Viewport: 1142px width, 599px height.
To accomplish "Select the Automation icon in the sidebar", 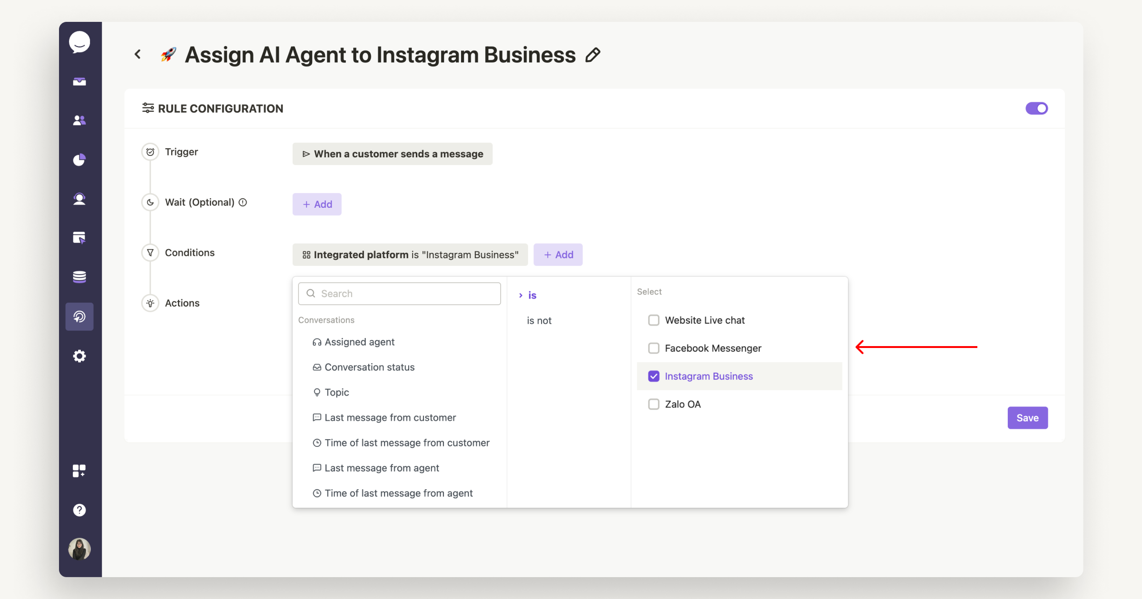I will tap(79, 316).
